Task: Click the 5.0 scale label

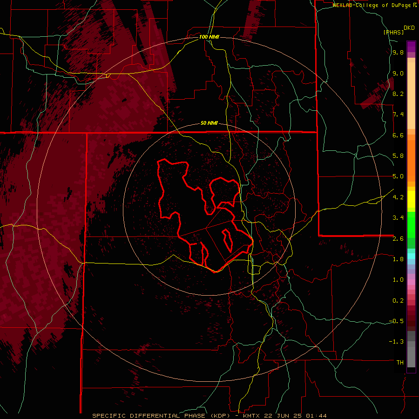Action: (398, 176)
